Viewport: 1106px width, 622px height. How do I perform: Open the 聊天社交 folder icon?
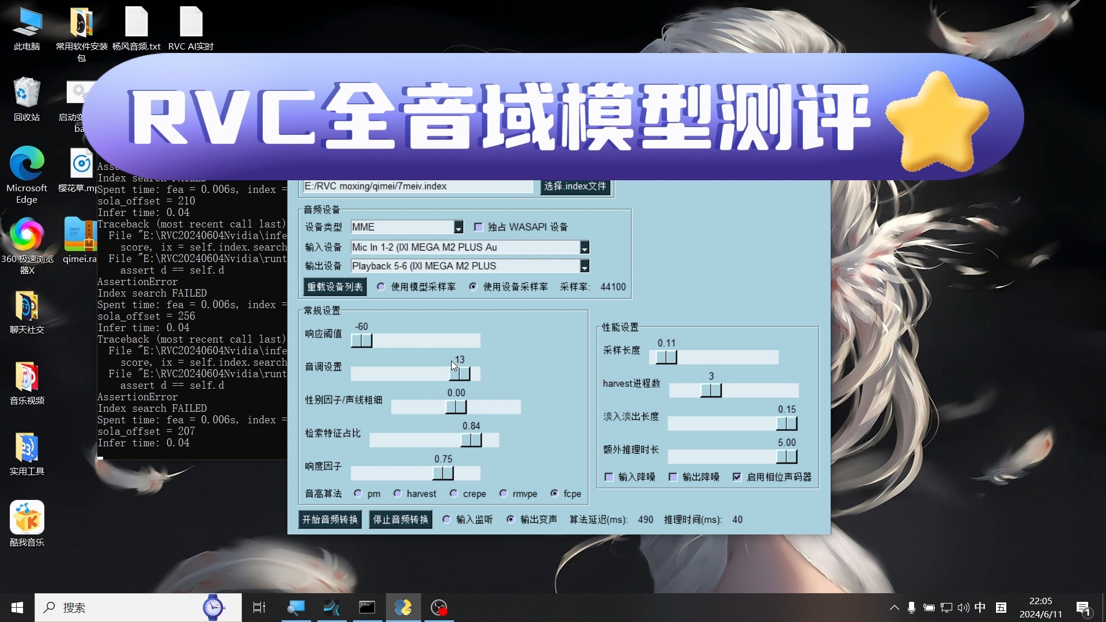click(27, 312)
